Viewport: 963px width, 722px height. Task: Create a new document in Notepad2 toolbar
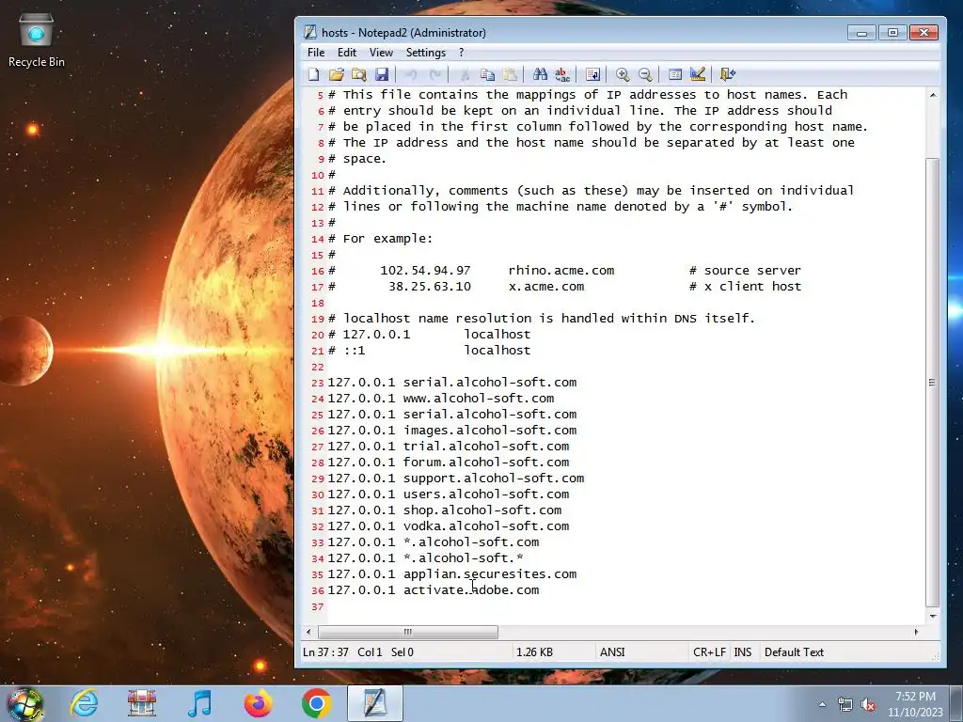[314, 75]
